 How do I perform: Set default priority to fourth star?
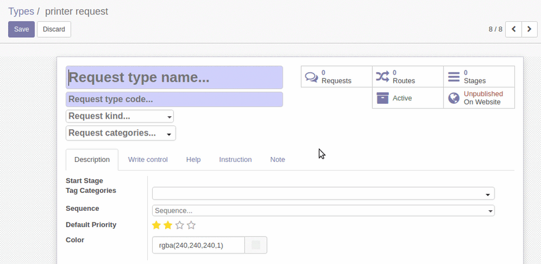pyautogui.click(x=191, y=225)
